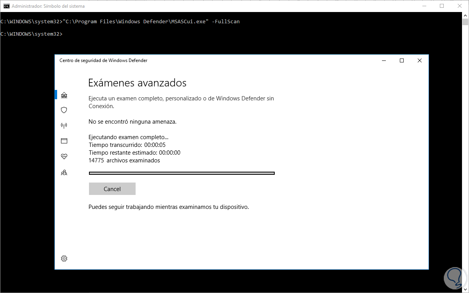
Task: Click 'Centro de seguridad de Windows Defender' title
Action: coord(103,60)
